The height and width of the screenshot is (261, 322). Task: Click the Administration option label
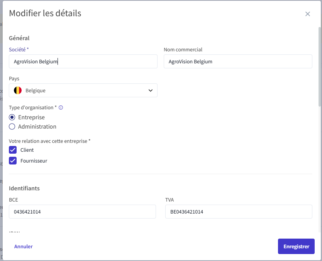coord(37,127)
